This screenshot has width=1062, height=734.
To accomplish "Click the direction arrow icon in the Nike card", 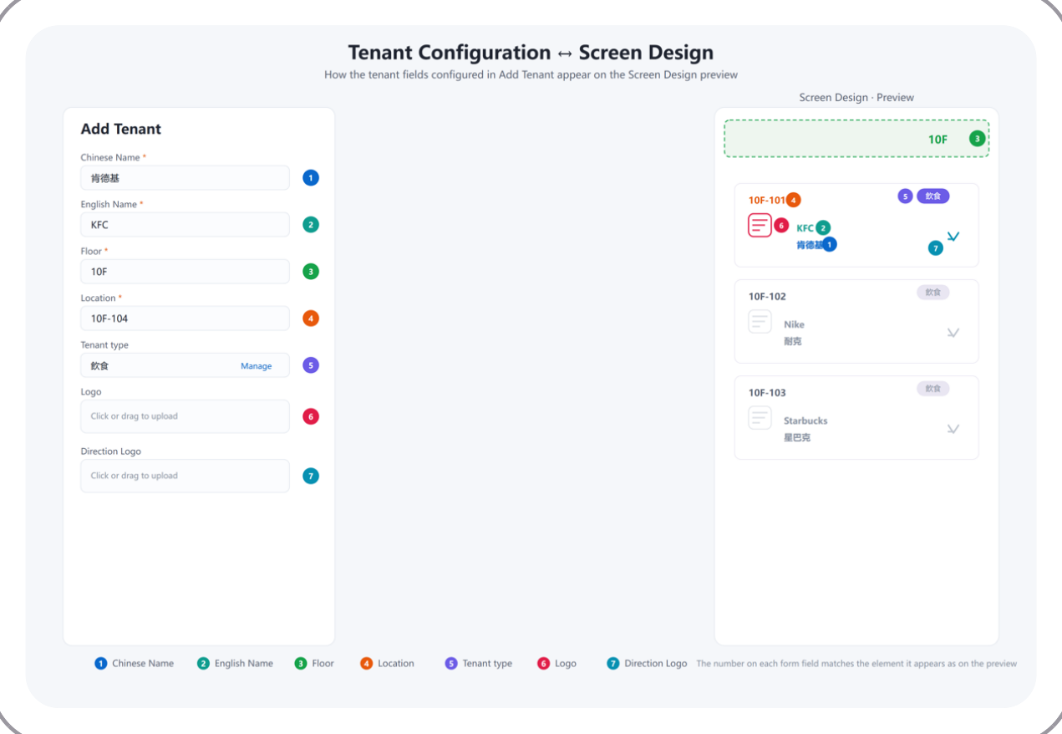I will 953,333.
